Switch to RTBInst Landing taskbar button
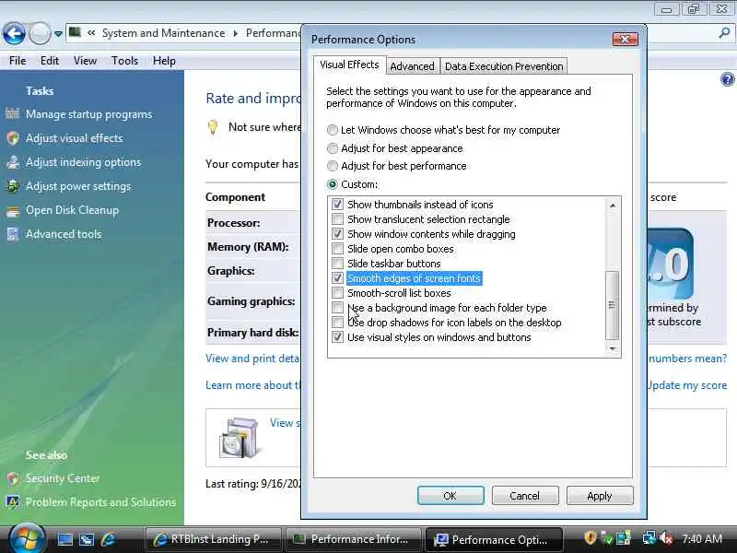 pos(215,539)
